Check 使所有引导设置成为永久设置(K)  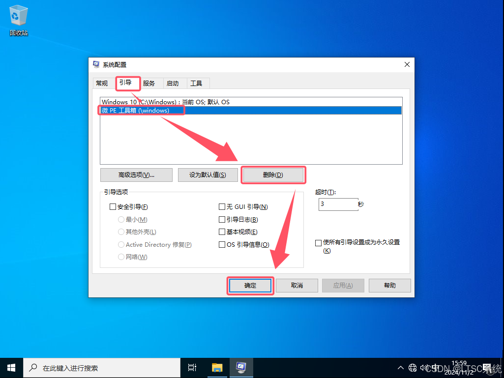(x=319, y=243)
